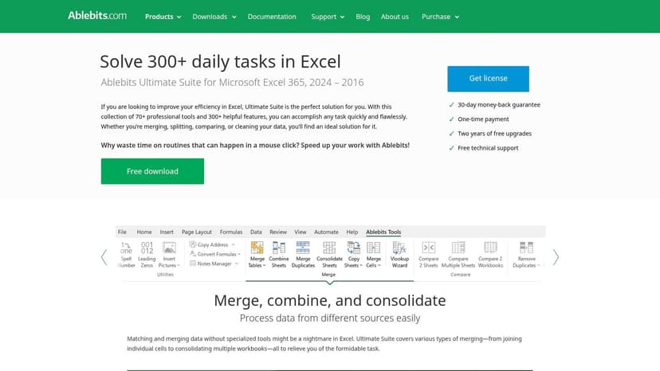Click the Merge group label
Viewport: 660px width, 371px height.
click(x=328, y=274)
